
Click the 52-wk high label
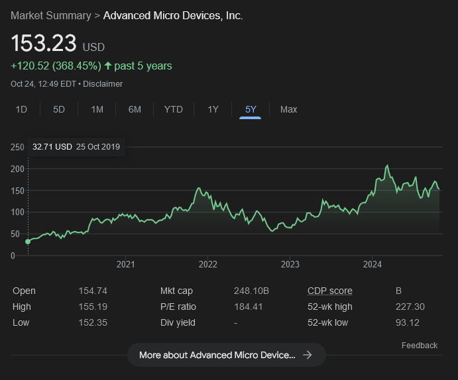coord(330,307)
